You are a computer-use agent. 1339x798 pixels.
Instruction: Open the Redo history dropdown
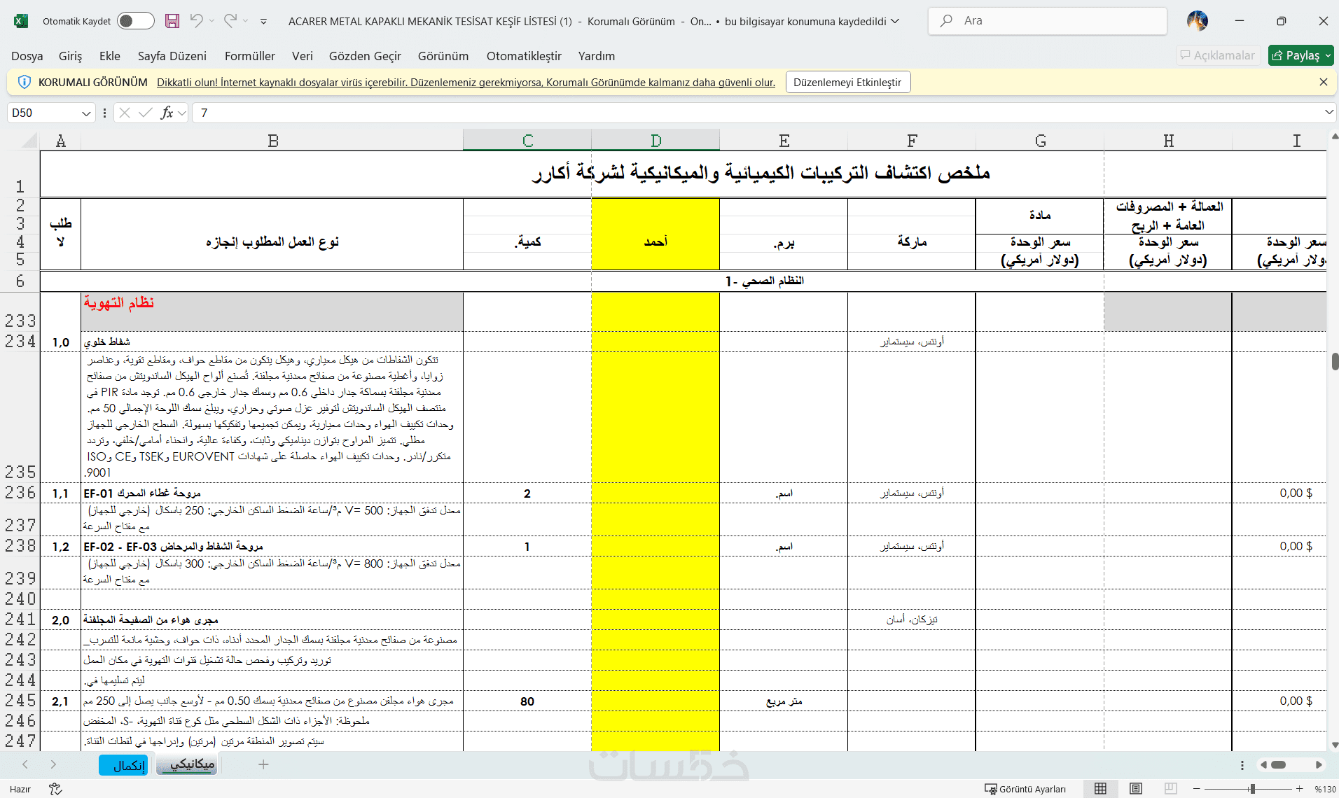(246, 21)
